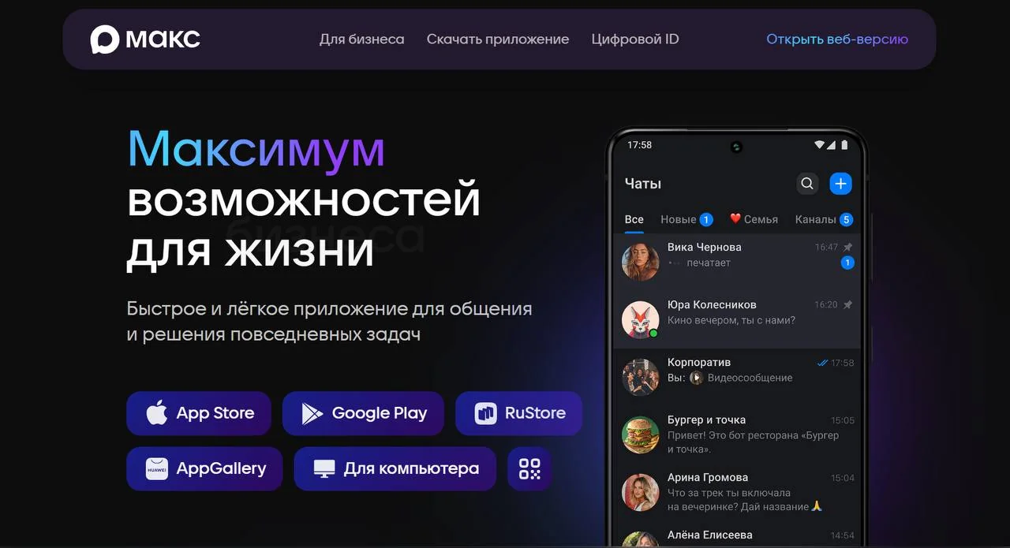
Task: Select the Семья chat filter tab
Action: [x=754, y=219]
